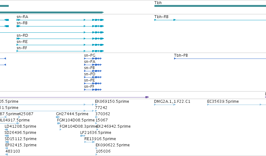Select the sn-RF transcript label

point(22,48)
